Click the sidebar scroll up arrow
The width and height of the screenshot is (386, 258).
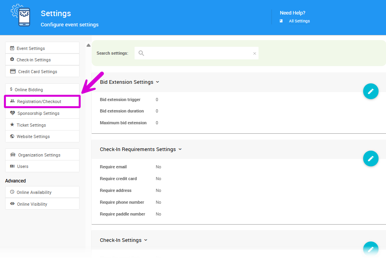(89, 46)
